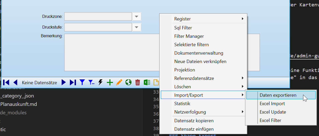319x136 pixels.
Task: Delete record with red trash icon
Action: 138,82
